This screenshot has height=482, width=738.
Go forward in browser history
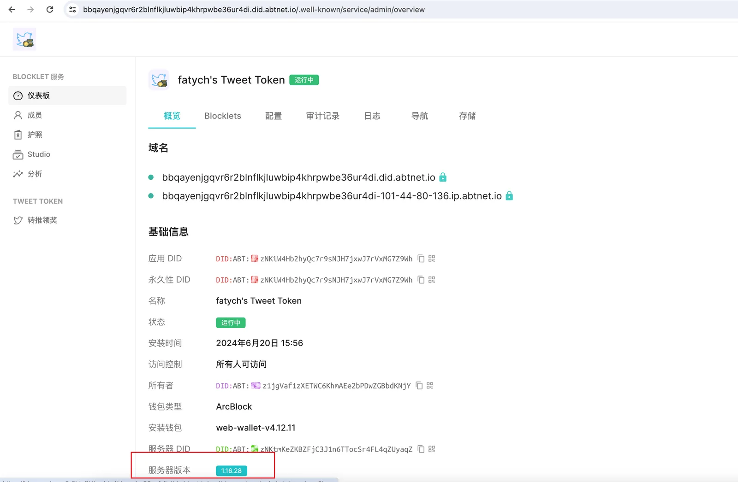[x=30, y=9]
